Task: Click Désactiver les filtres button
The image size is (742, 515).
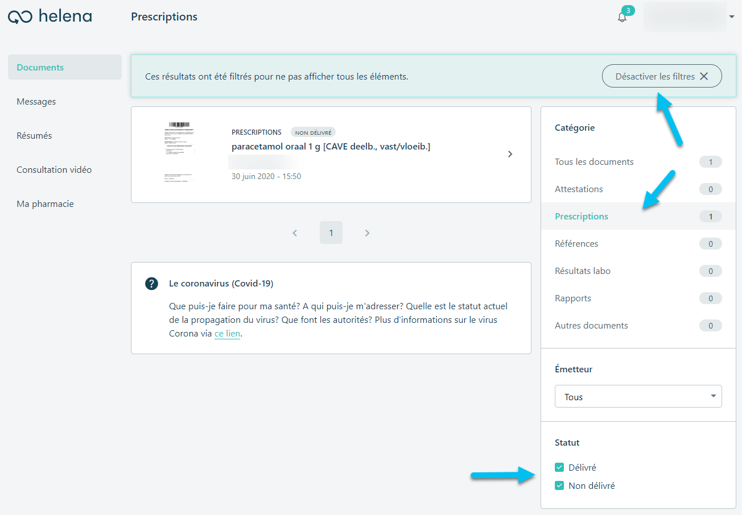Action: [662, 76]
